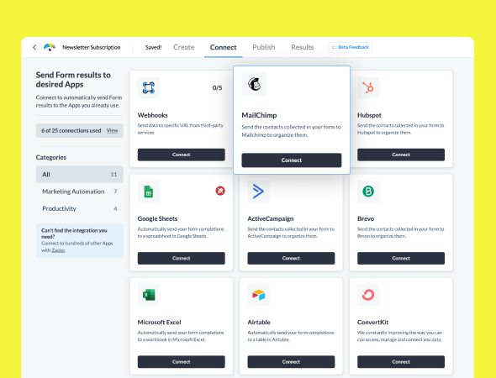Image resolution: width=496 pixels, height=378 pixels.
Task: Select the Brevo green icon
Action: tap(368, 192)
